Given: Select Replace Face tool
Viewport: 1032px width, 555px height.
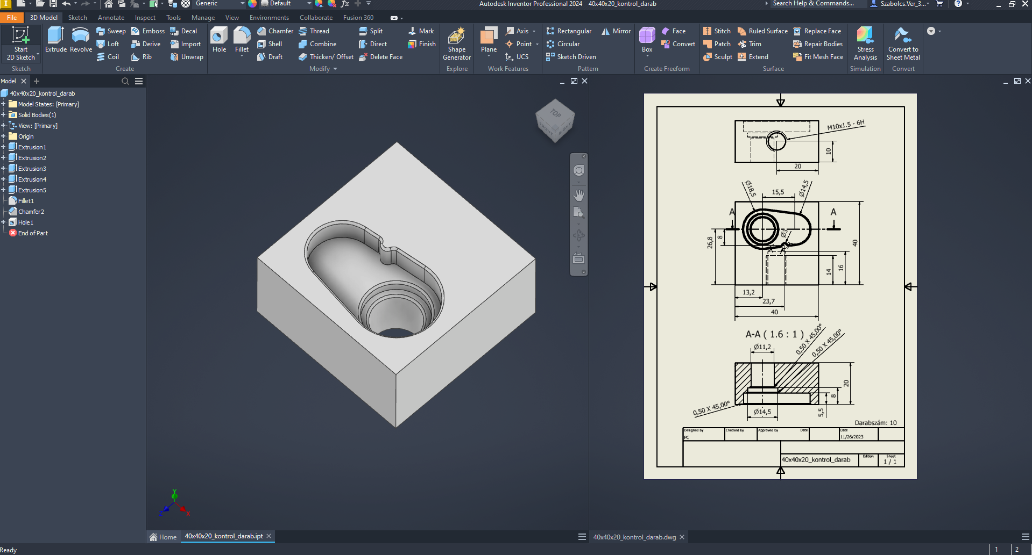Looking at the screenshot, I should [x=817, y=31].
